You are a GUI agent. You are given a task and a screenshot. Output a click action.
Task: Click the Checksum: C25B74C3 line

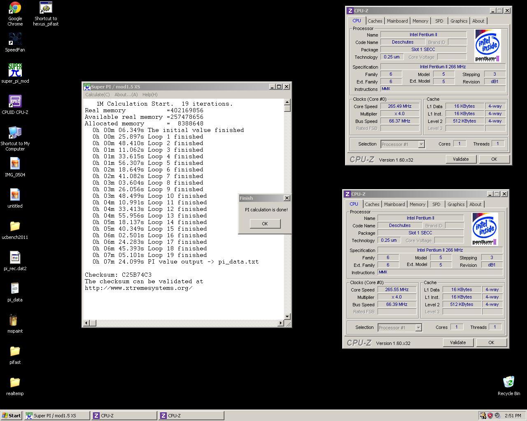tap(118, 275)
